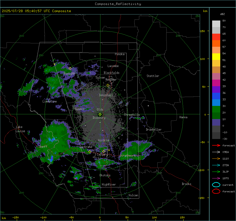Click the Hanna city label
The height and width of the screenshot is (221, 236).
(x=183, y=117)
